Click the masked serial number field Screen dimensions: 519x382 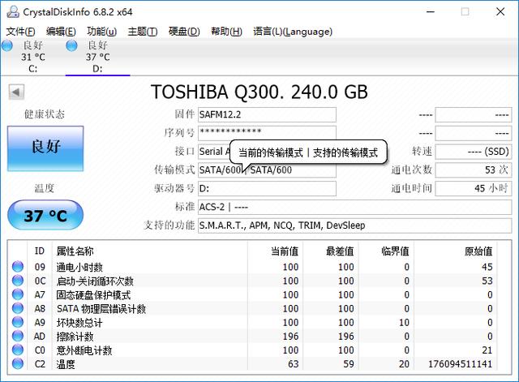pyautogui.click(x=267, y=133)
